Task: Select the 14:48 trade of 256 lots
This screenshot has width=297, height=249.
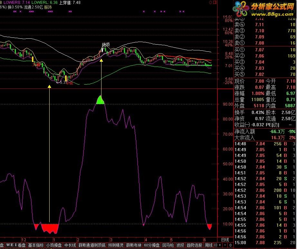Action: click(265, 144)
